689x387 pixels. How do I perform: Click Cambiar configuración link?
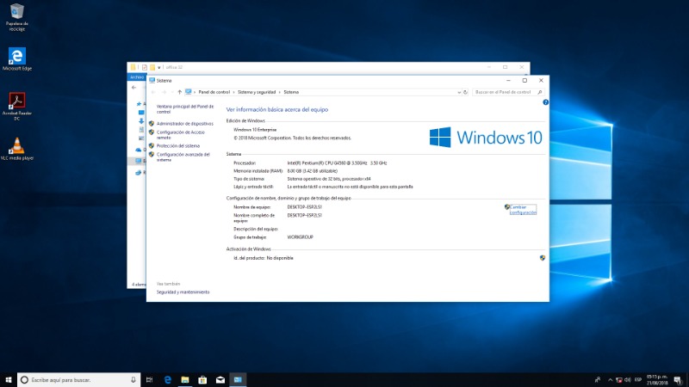523,209
